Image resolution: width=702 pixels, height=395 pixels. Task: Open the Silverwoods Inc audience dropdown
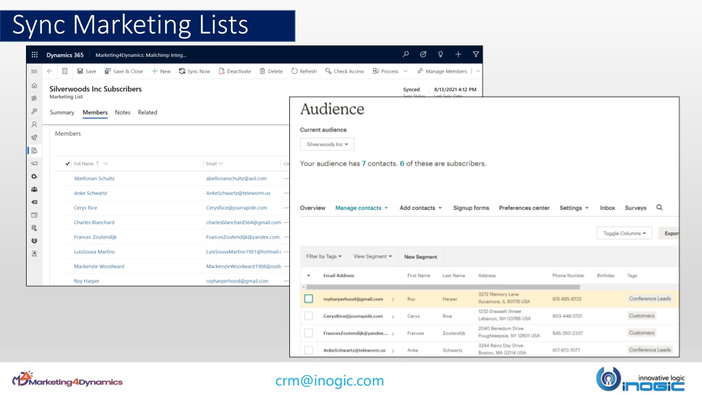coord(327,144)
